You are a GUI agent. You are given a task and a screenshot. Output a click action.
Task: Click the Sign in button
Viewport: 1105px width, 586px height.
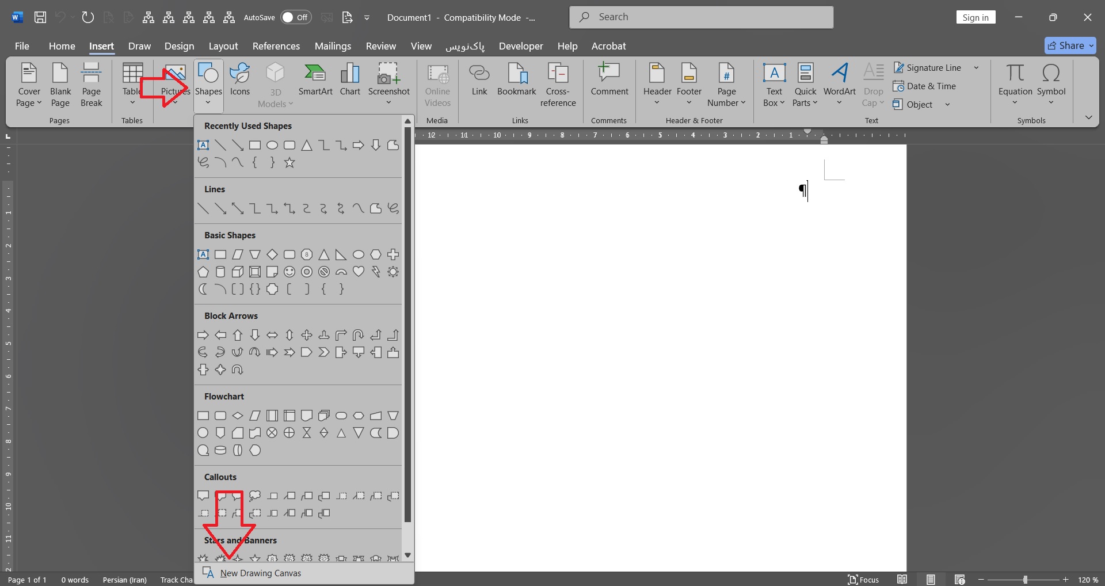(976, 17)
